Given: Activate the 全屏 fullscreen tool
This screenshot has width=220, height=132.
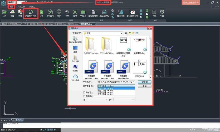Looking at the screenshot, I should (75, 13).
